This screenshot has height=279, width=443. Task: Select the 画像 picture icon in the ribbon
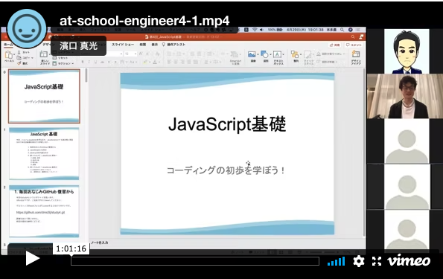point(252,57)
